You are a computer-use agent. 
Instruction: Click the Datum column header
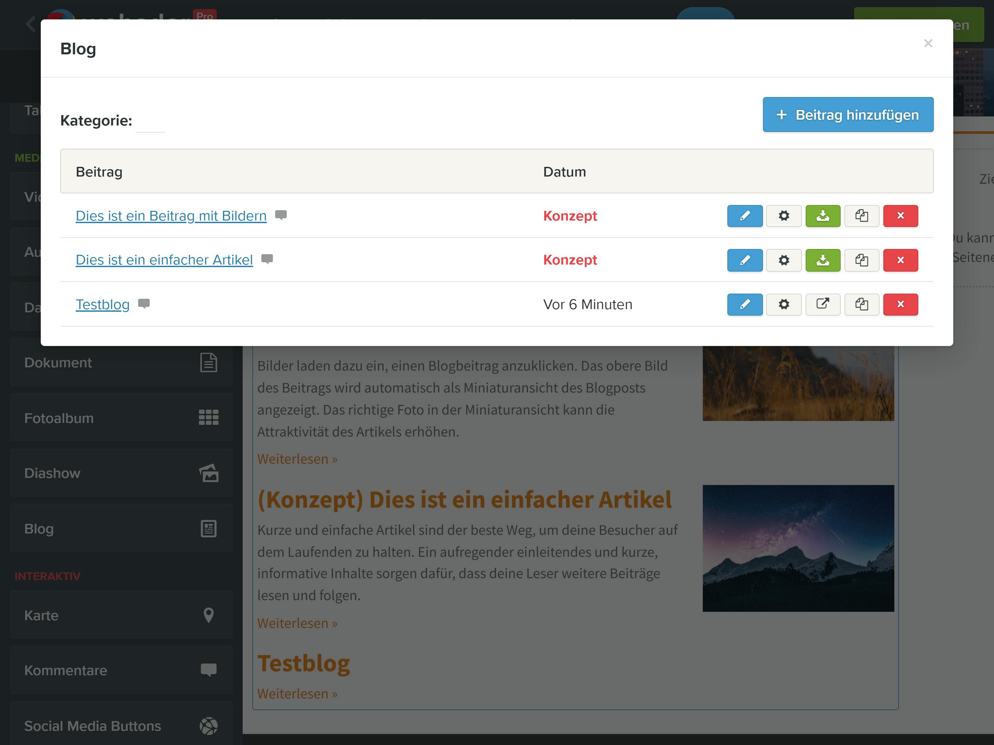(x=564, y=172)
